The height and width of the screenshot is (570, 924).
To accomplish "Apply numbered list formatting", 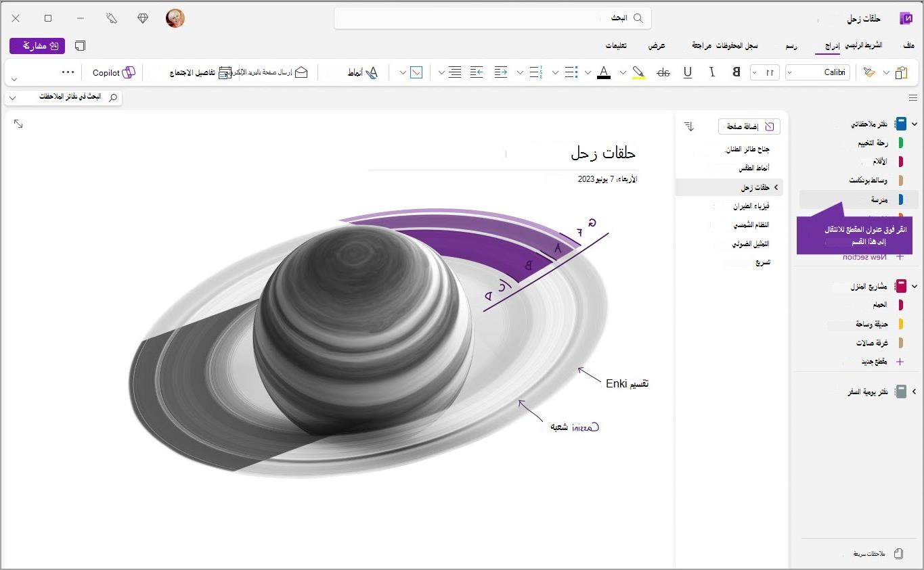I will pos(535,72).
